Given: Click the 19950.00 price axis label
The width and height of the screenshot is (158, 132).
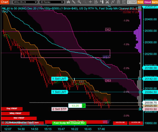Looking at the screenshot, I should pyautogui.click(x=151, y=123).
